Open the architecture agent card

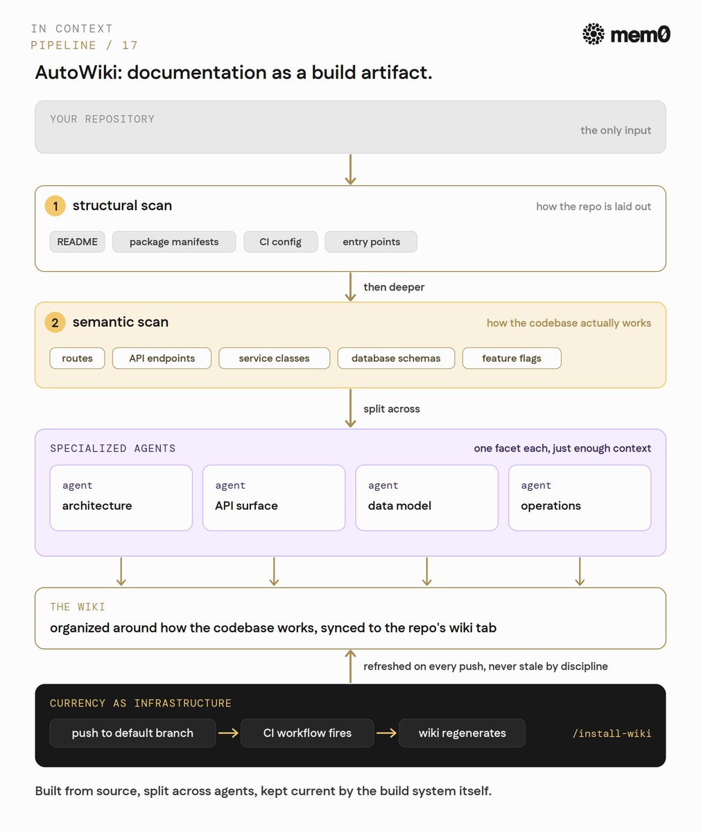click(121, 498)
